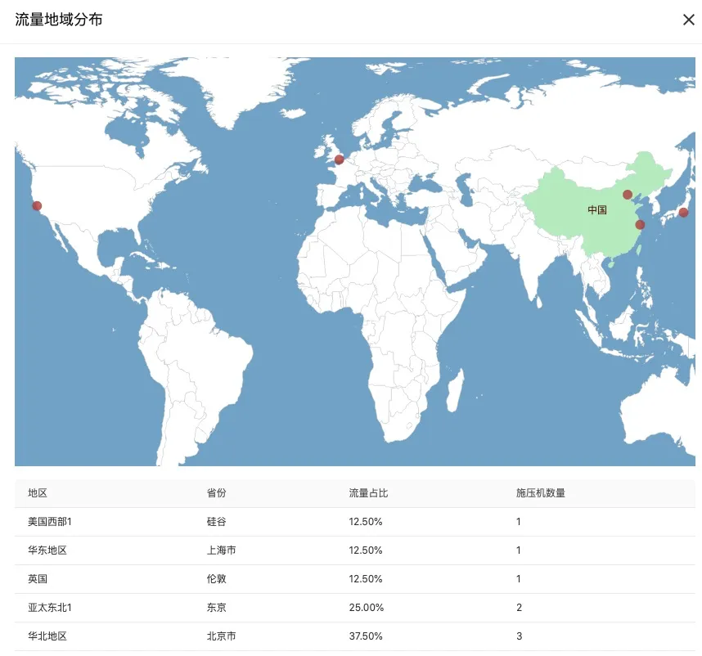This screenshot has width=702, height=656.
Task: Select the 华东地区 table row
Action: point(355,550)
